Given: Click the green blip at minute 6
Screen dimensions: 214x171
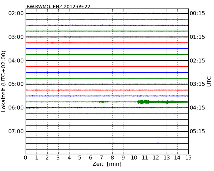Looking at the screenshot, I should point(91,125).
